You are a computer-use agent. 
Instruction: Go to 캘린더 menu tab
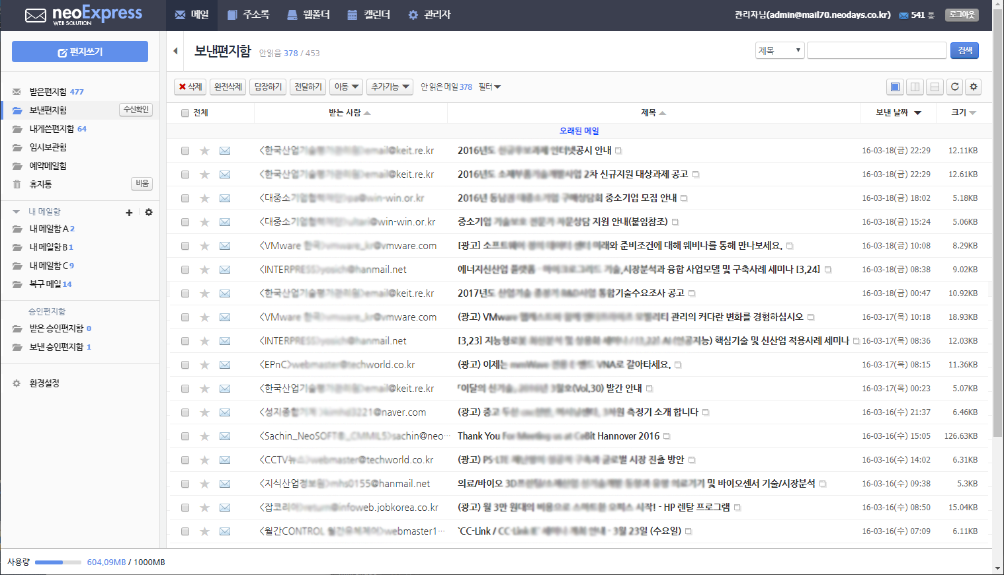[369, 15]
